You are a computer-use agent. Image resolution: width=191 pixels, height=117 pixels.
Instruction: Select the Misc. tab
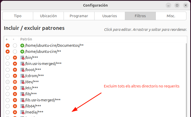(x=171, y=16)
